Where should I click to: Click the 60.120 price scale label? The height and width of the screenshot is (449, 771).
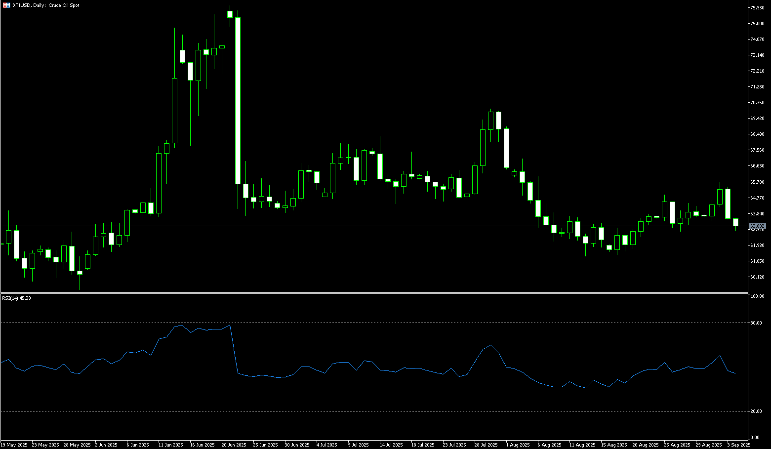coord(757,277)
